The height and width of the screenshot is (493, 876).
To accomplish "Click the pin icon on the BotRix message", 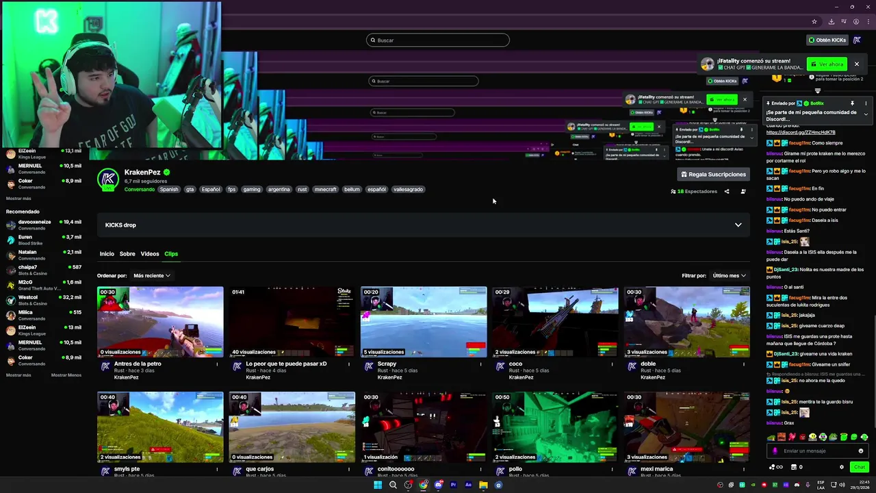I will pyautogui.click(x=852, y=103).
